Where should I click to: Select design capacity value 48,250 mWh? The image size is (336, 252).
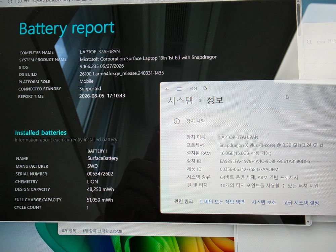click(100, 190)
